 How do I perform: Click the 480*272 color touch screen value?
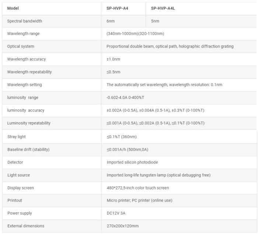[x=137, y=188]
